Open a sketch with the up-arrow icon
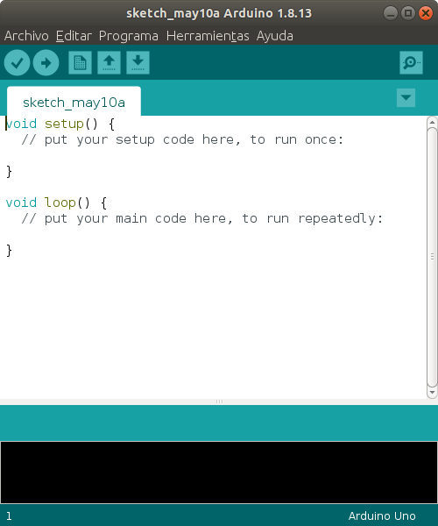Screen dimensions: 438x526 (109, 63)
